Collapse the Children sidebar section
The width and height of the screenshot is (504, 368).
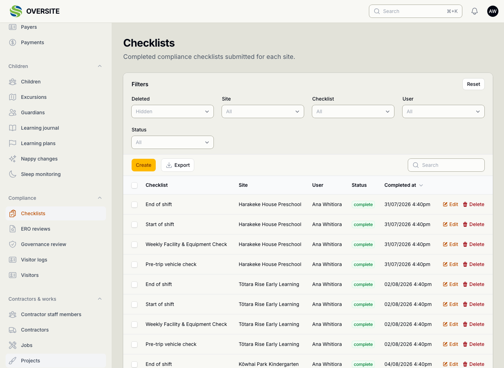tap(100, 66)
